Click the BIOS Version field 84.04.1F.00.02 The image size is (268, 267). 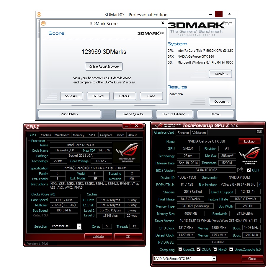click(x=206, y=170)
